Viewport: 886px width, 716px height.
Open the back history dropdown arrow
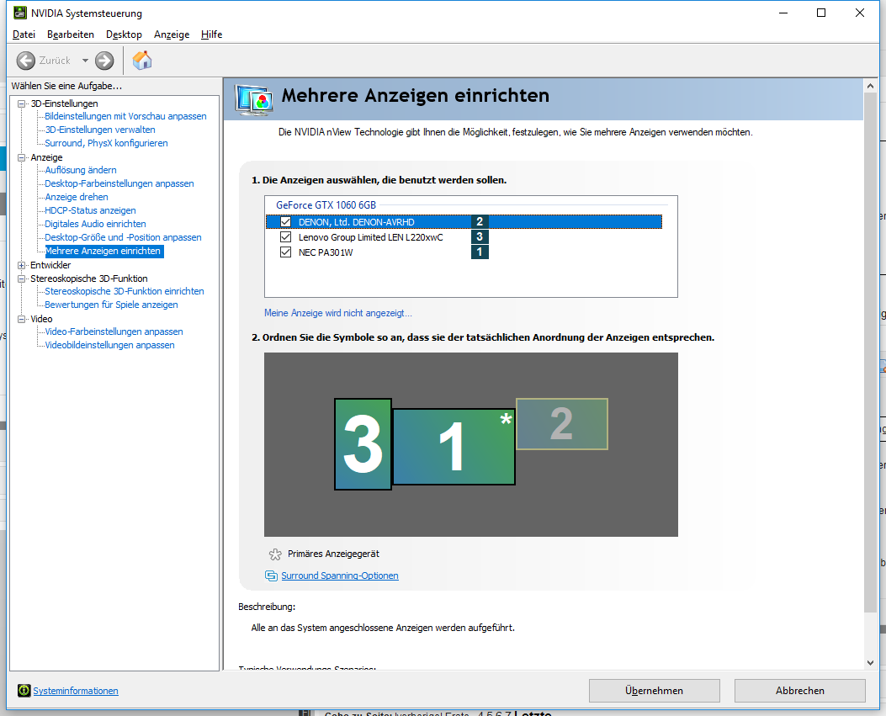(85, 61)
